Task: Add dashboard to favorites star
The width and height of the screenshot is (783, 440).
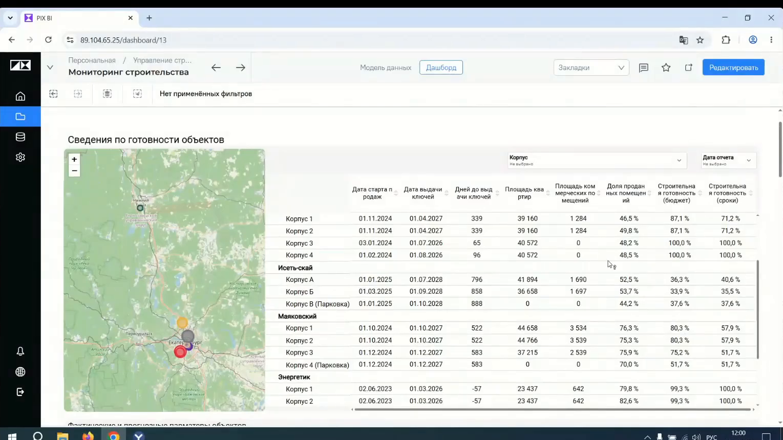Action: (666, 68)
